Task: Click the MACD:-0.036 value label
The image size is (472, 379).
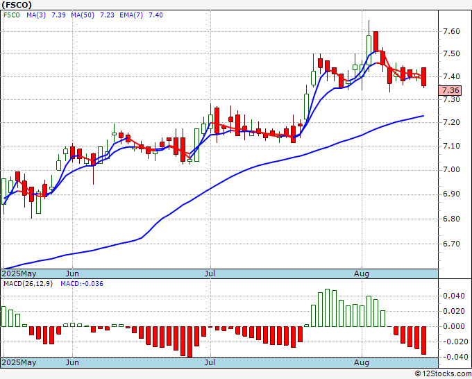Action: [82, 284]
